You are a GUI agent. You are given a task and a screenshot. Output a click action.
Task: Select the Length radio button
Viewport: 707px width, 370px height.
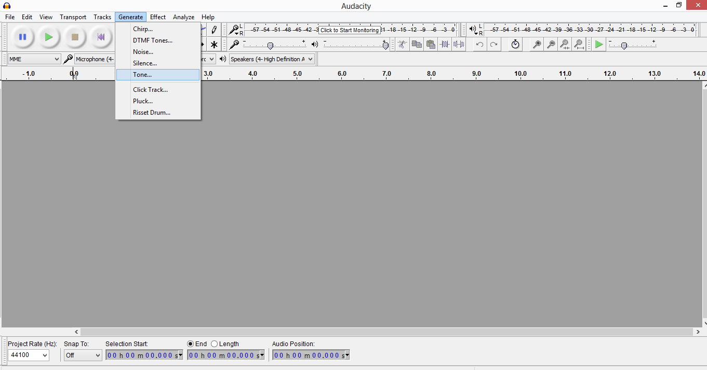click(x=214, y=344)
